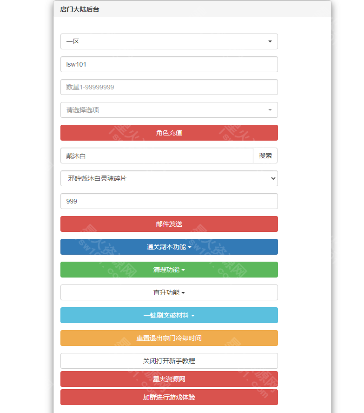Click the 角色充值 recharge button
Image resolution: width=364 pixels, height=413 pixels.
pos(169,133)
